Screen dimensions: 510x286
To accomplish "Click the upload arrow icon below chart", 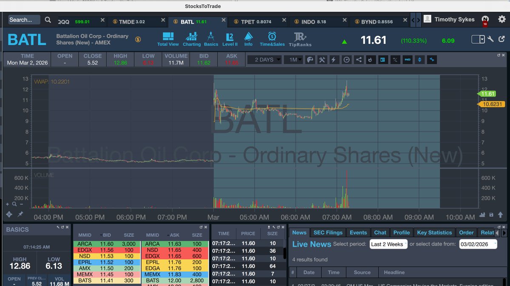I will click(x=500, y=215).
